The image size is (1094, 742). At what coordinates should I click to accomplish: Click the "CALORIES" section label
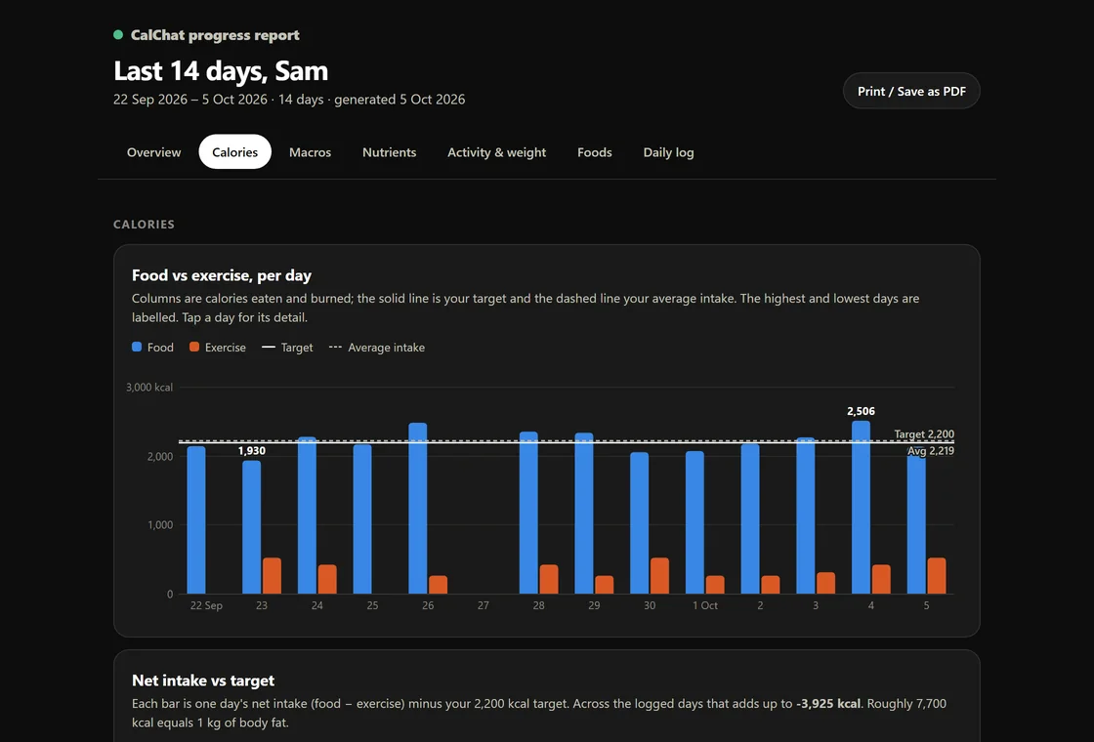(144, 224)
